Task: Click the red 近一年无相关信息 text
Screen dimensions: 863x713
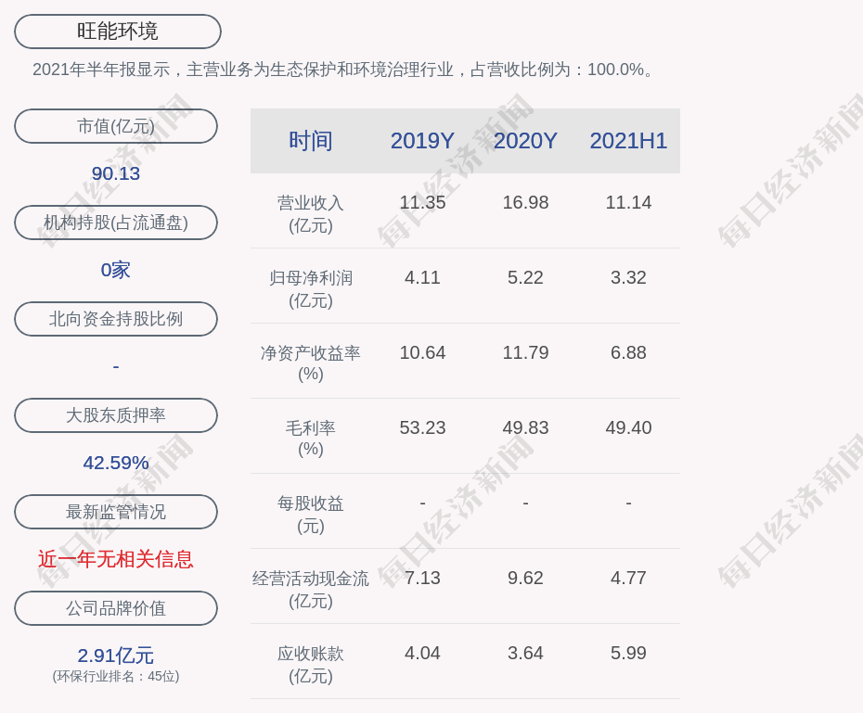Action: click(x=116, y=559)
